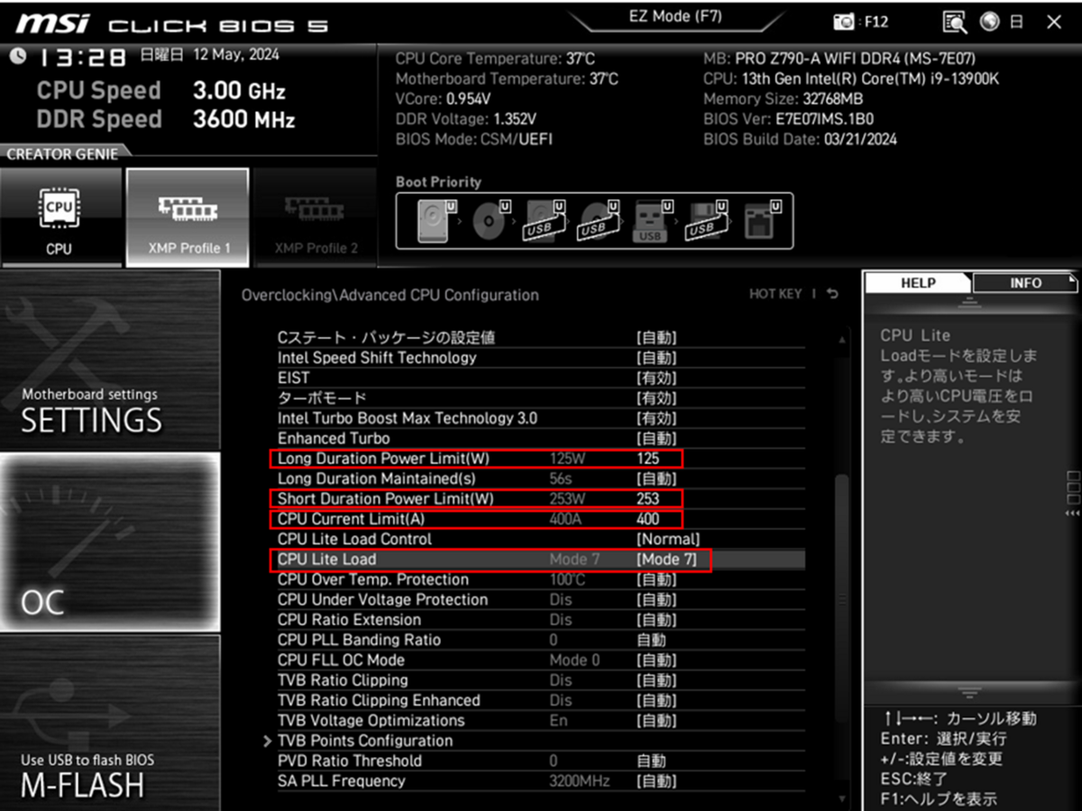Click the screenshot camera icon (F12)
Viewport: 1082px width, 811px height.
point(844,22)
